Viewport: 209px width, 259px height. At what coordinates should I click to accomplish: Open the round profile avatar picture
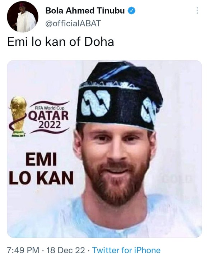tap(23, 17)
